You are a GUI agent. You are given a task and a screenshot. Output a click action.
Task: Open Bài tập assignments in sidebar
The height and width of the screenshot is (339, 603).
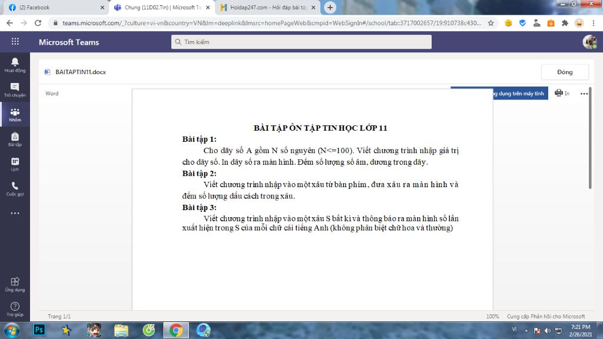click(15, 139)
